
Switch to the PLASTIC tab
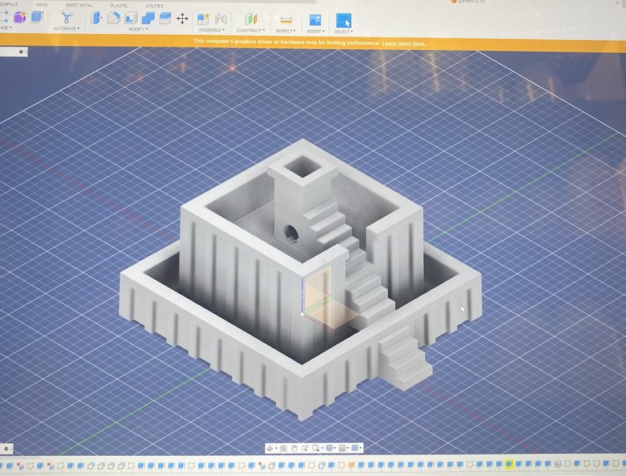click(x=119, y=6)
